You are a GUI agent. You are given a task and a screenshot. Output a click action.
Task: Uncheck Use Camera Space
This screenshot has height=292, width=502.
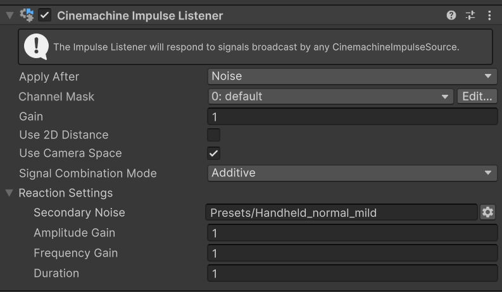point(213,154)
